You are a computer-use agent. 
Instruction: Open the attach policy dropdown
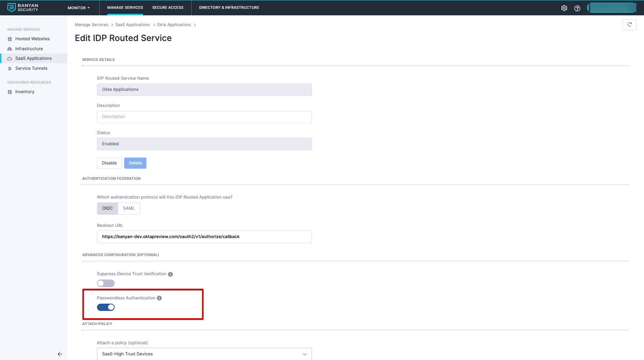(204, 354)
